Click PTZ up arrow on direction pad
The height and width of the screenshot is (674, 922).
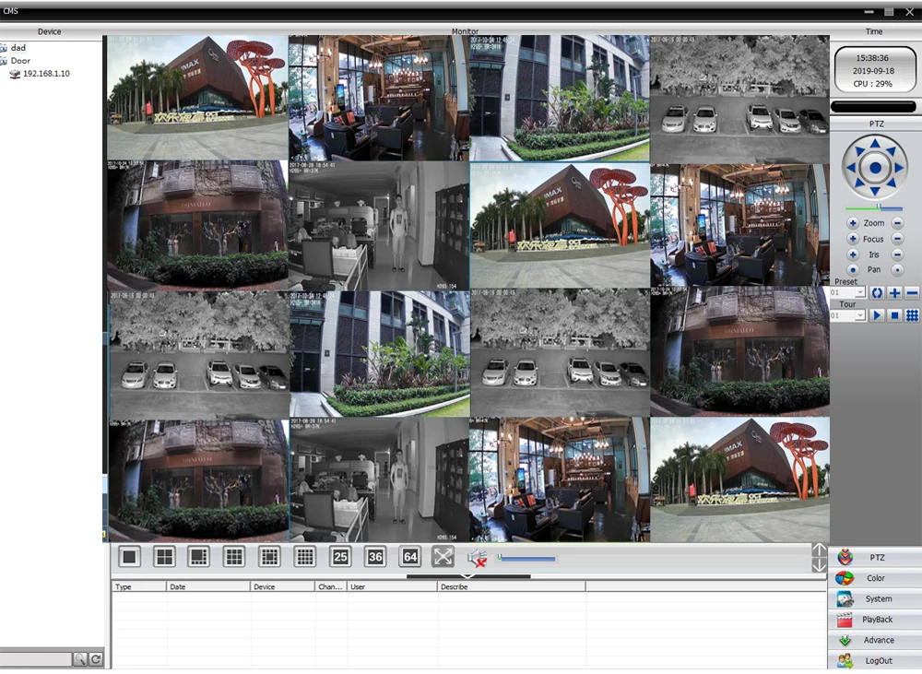coord(875,143)
